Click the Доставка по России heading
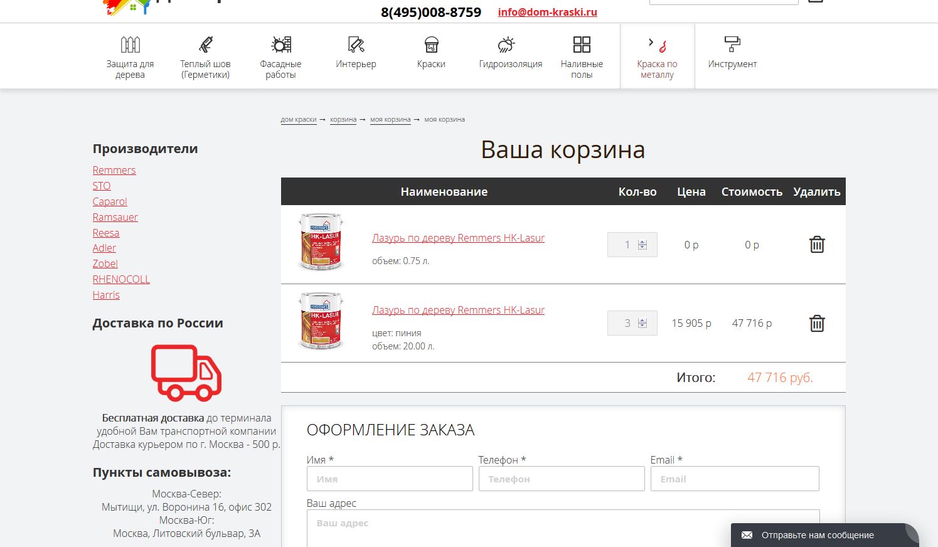The image size is (938, 547). coord(157,323)
